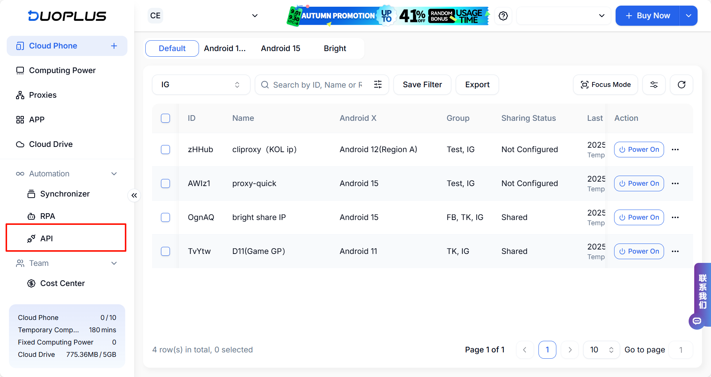
Task: Click the help question mark icon
Action: 503,16
